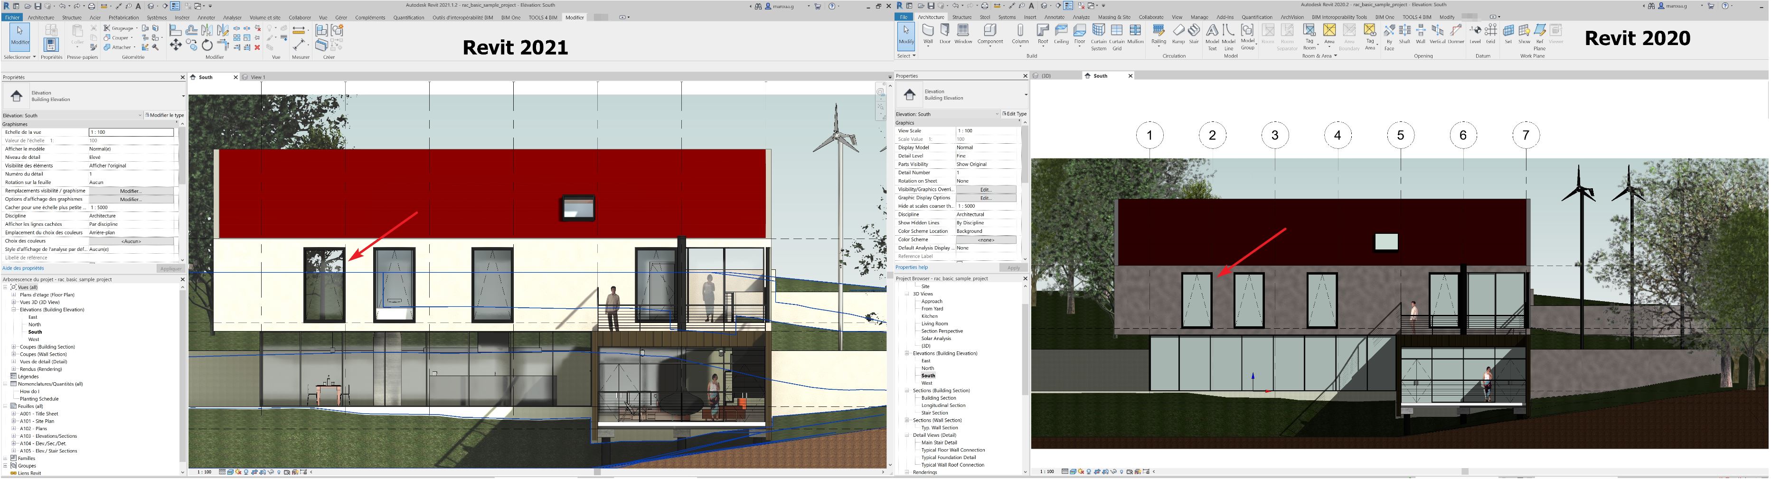Select the Dormer opening tool
Screen dimensions: 1771x479
1456,34
